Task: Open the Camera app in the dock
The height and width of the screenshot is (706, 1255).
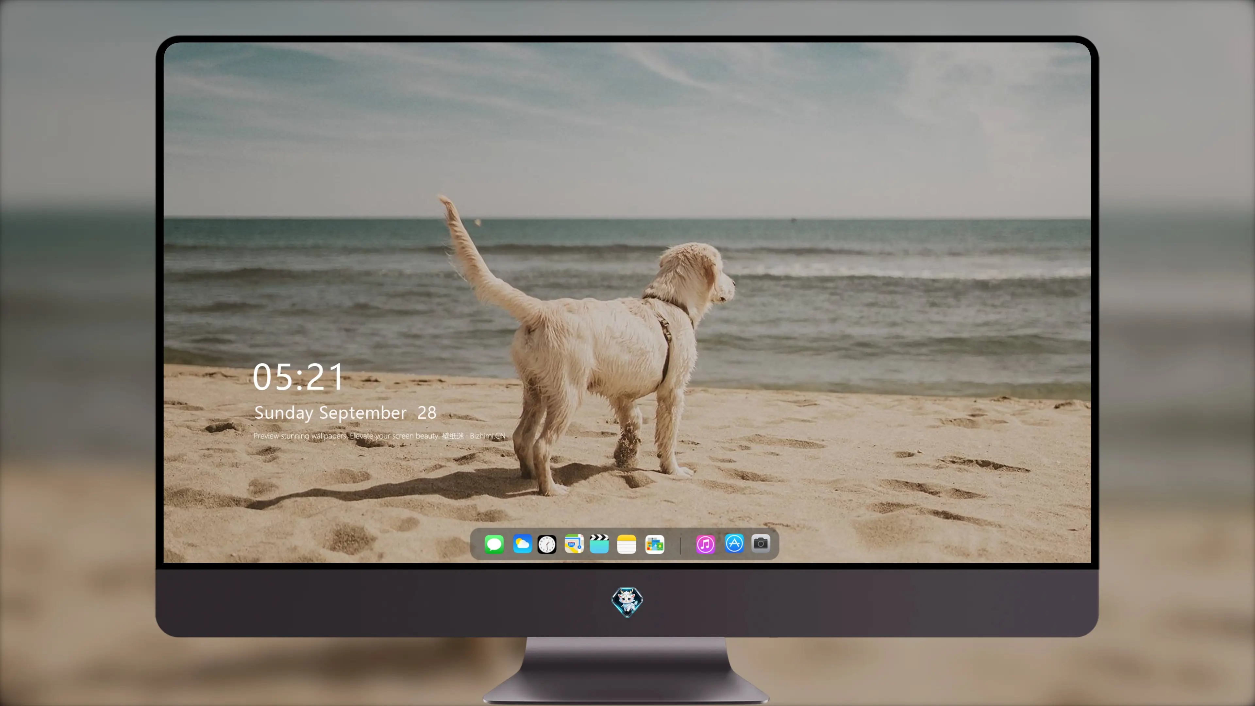Action: tap(761, 543)
